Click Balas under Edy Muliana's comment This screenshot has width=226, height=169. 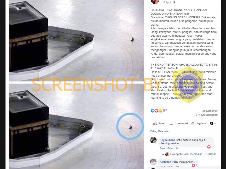click(x=170, y=148)
